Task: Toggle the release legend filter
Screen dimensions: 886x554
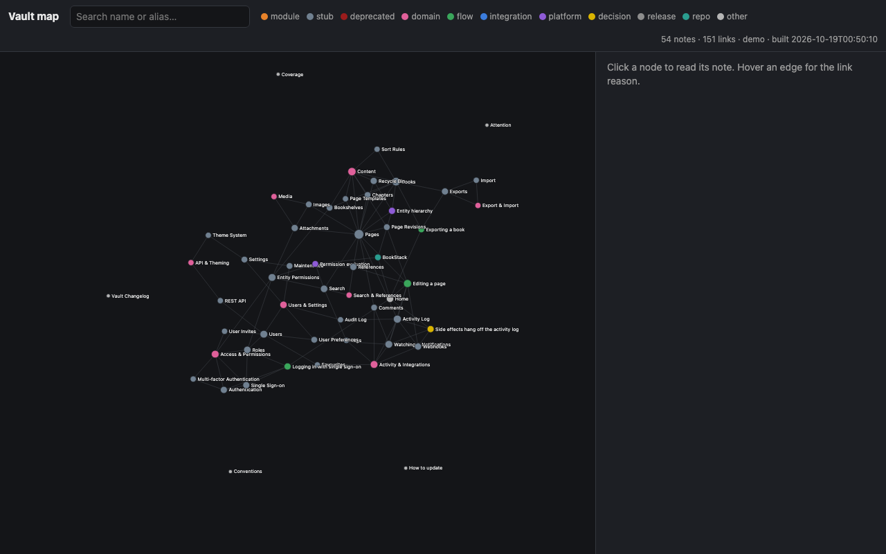Action: pyautogui.click(x=657, y=17)
